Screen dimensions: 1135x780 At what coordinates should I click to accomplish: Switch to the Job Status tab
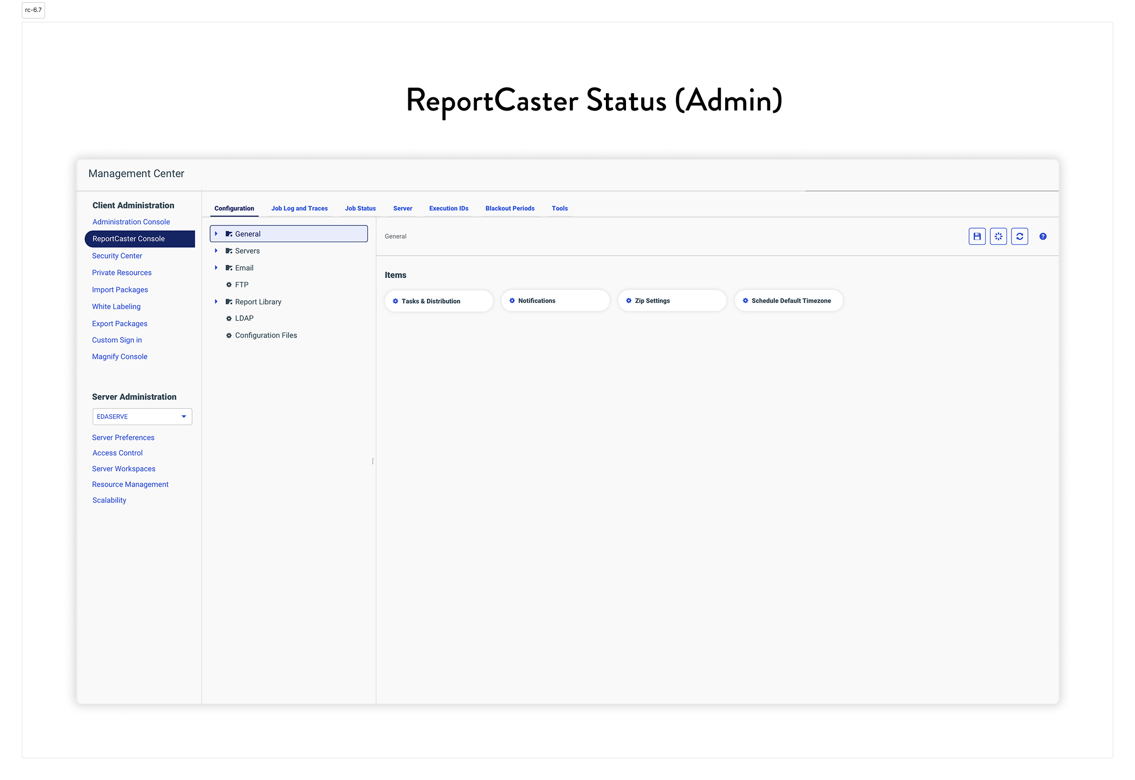[360, 208]
